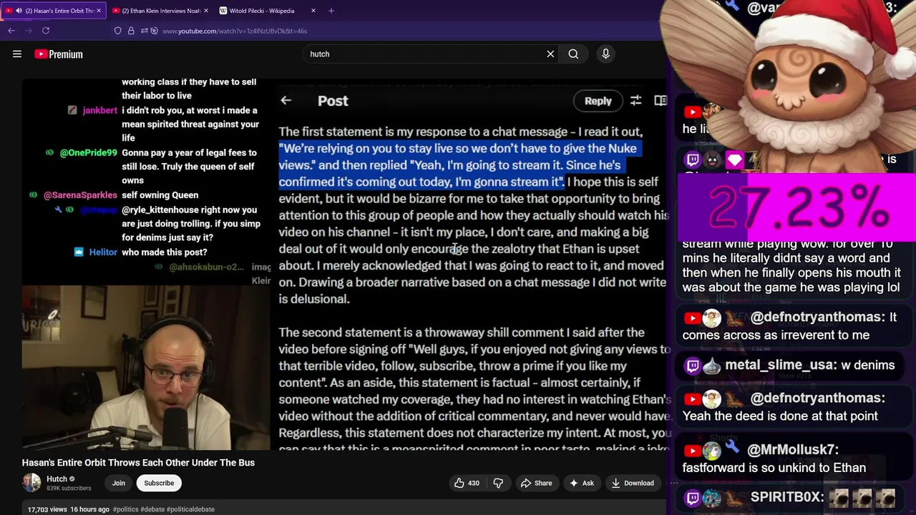This screenshot has height=515, width=916.
Task: Click the 17,703 views count
Action: 47,509
